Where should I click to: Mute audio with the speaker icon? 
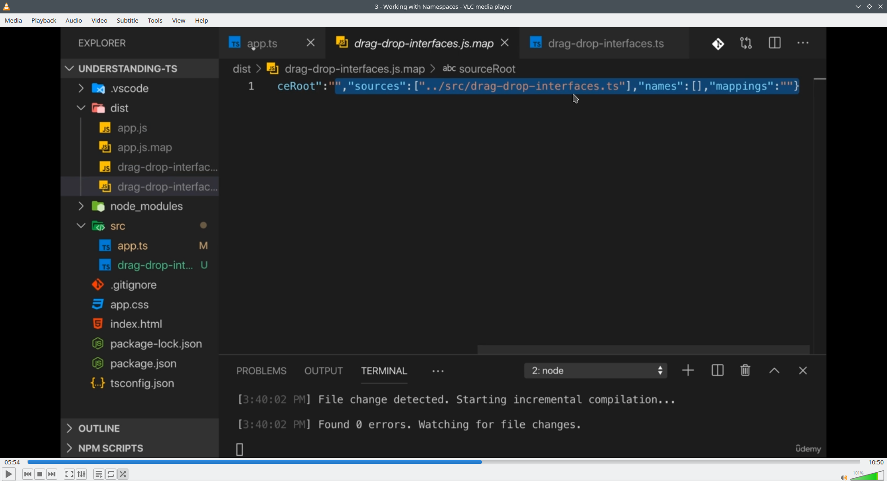point(844,477)
